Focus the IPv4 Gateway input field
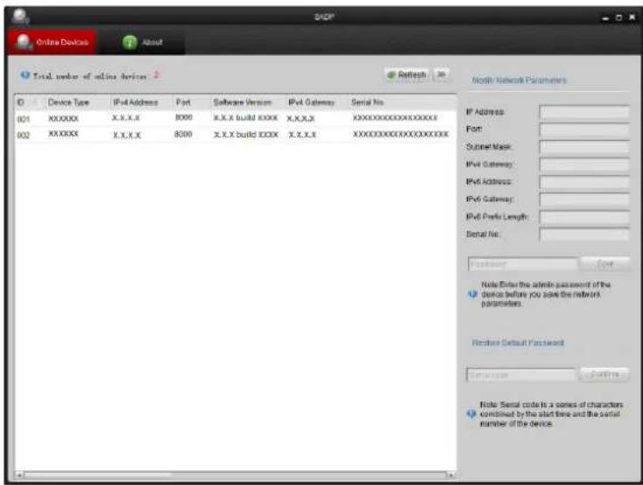Image resolution: width=643 pixels, height=485 pixels. (x=584, y=165)
